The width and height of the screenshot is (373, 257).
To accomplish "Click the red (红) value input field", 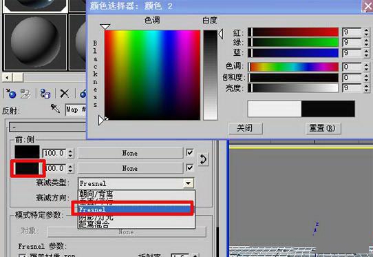I will coord(352,32).
